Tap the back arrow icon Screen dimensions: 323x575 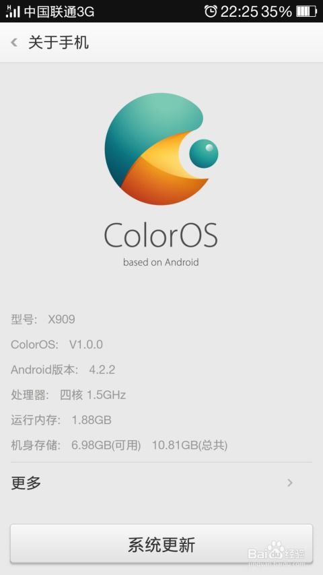pyautogui.click(x=14, y=42)
